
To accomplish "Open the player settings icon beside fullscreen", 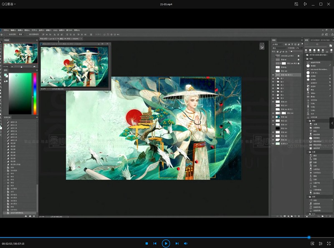I will pos(320,243).
